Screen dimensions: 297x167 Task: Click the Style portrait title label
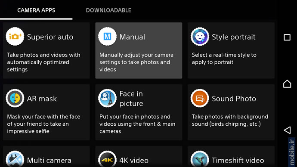[x=234, y=37]
